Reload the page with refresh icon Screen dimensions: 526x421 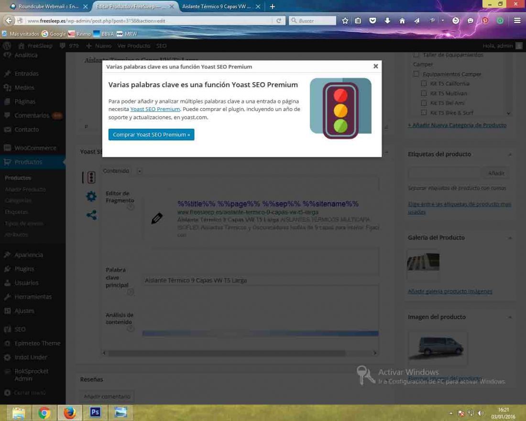[x=278, y=21]
